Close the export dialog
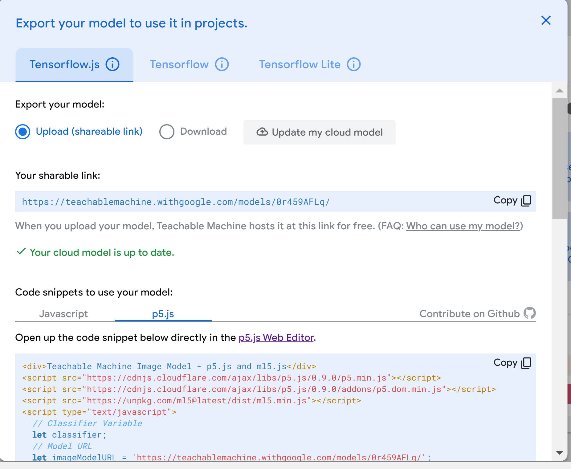The height and width of the screenshot is (469, 571). tap(546, 20)
